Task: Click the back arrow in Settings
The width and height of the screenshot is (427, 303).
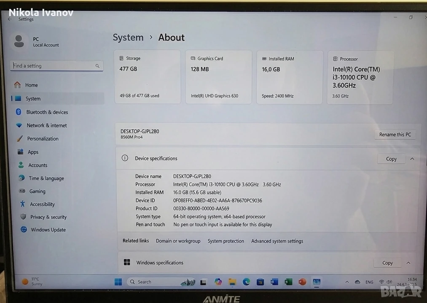Action: click(x=10, y=19)
